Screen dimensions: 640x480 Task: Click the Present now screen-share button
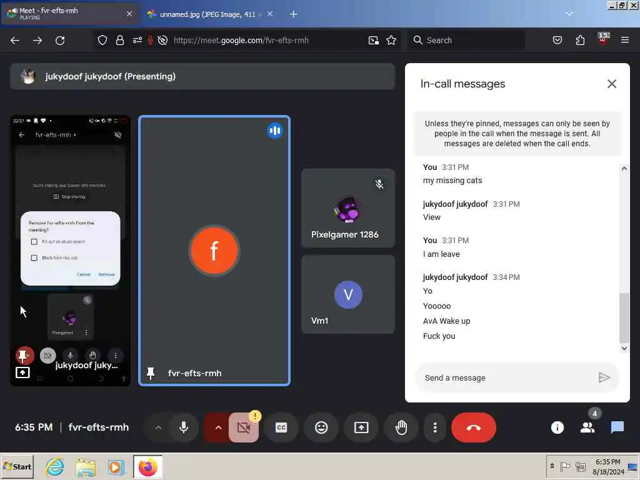(361, 427)
